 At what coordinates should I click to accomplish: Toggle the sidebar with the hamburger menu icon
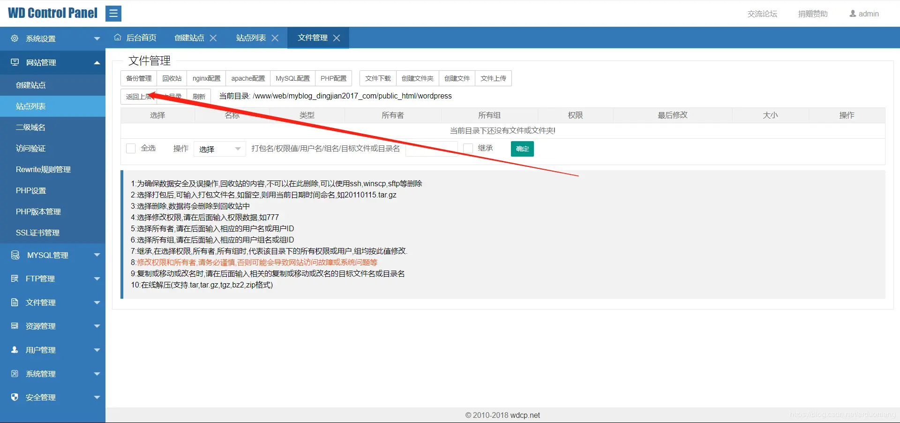(113, 14)
